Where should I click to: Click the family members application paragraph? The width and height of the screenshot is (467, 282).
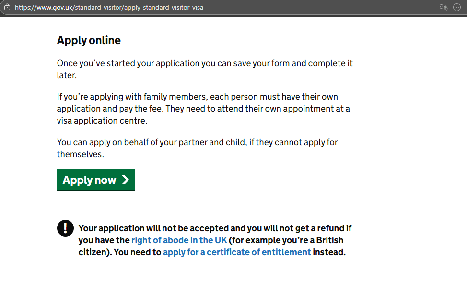click(x=205, y=108)
